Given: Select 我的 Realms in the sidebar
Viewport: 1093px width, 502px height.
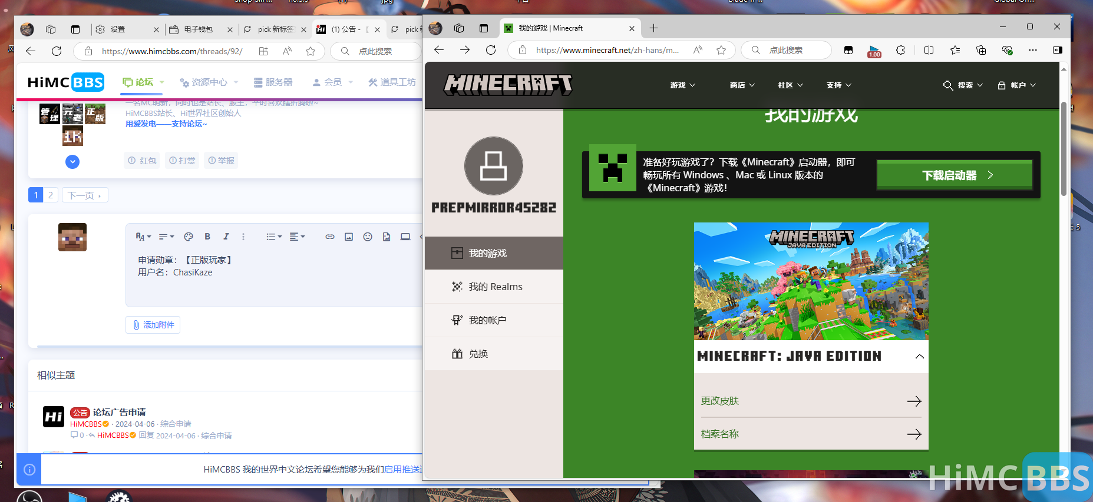Looking at the screenshot, I should point(495,287).
